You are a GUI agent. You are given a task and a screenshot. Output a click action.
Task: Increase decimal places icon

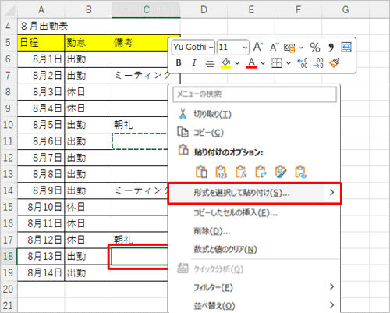coord(303,62)
